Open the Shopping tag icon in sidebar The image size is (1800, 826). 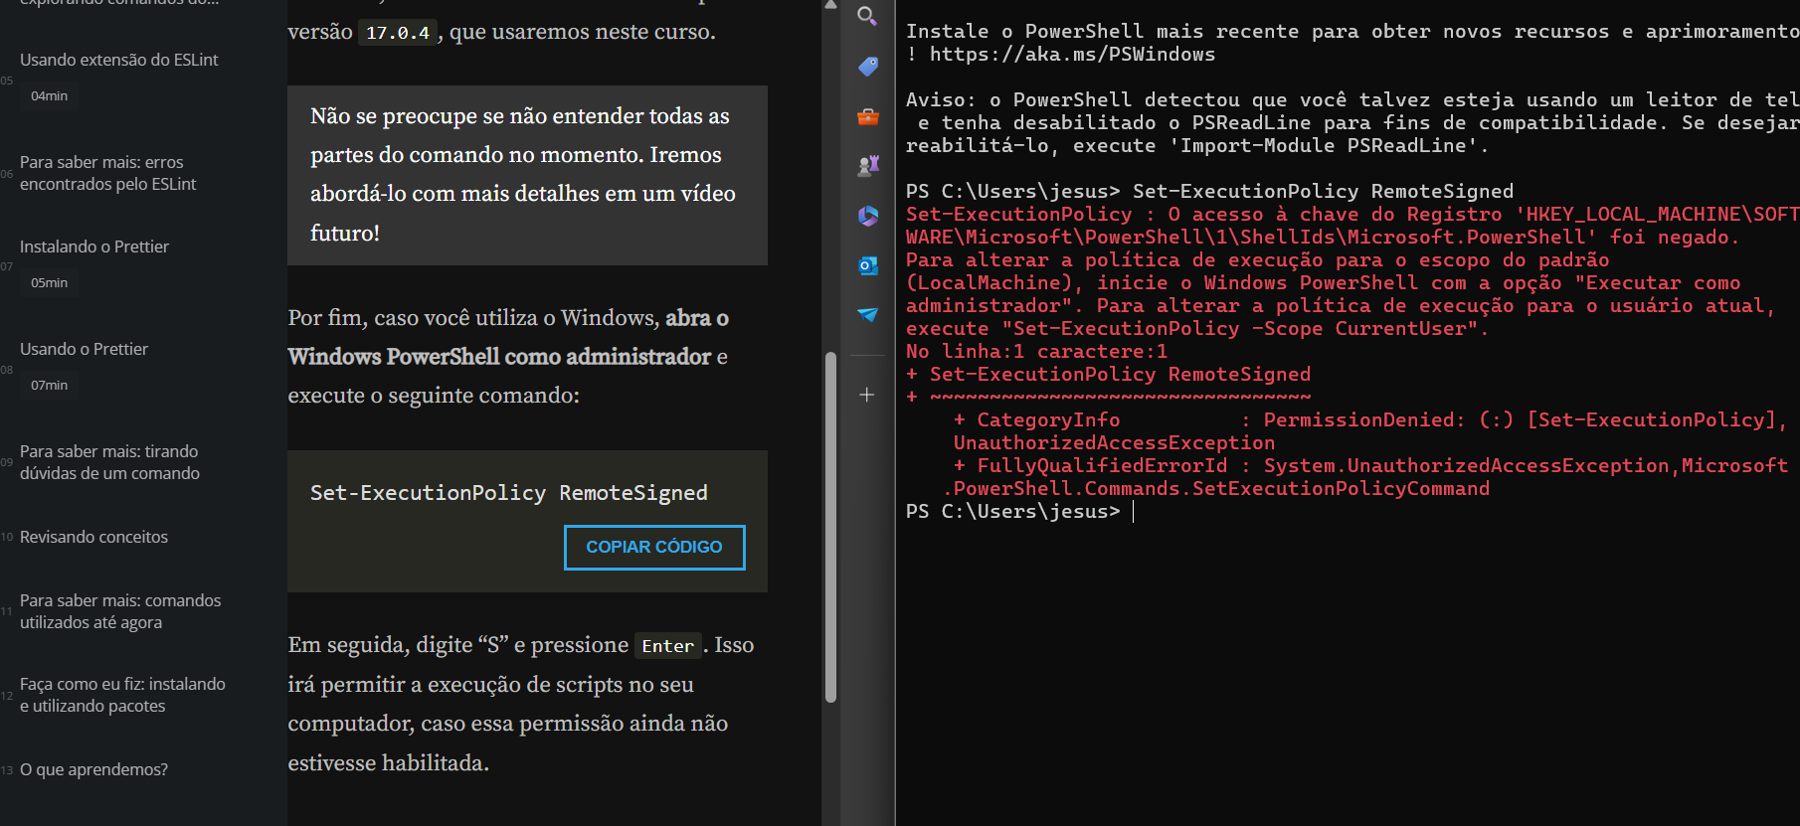point(867,67)
